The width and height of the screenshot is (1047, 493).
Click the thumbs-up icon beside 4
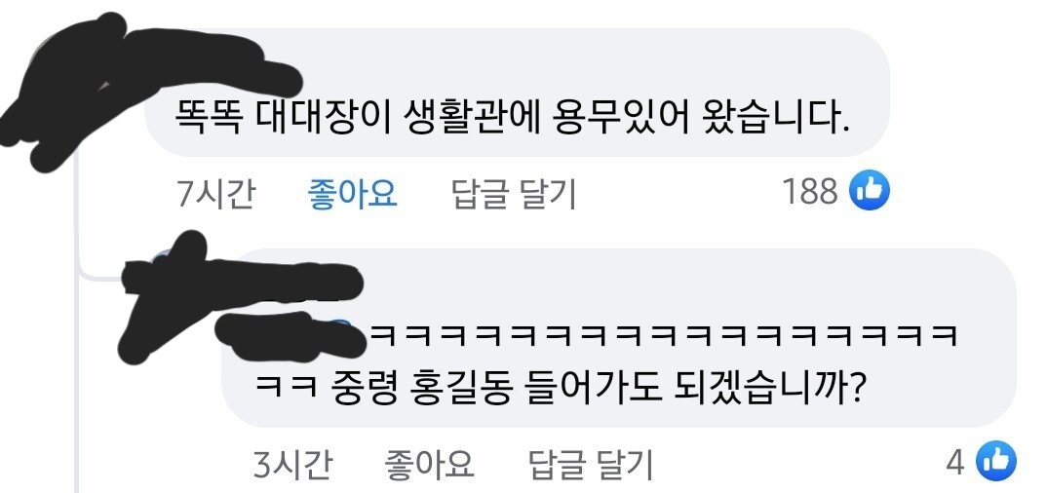click(995, 460)
